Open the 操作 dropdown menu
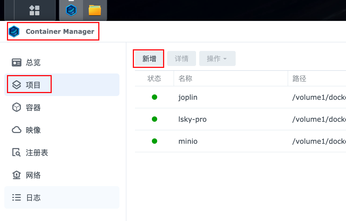The image size is (346, 221). (x=217, y=58)
